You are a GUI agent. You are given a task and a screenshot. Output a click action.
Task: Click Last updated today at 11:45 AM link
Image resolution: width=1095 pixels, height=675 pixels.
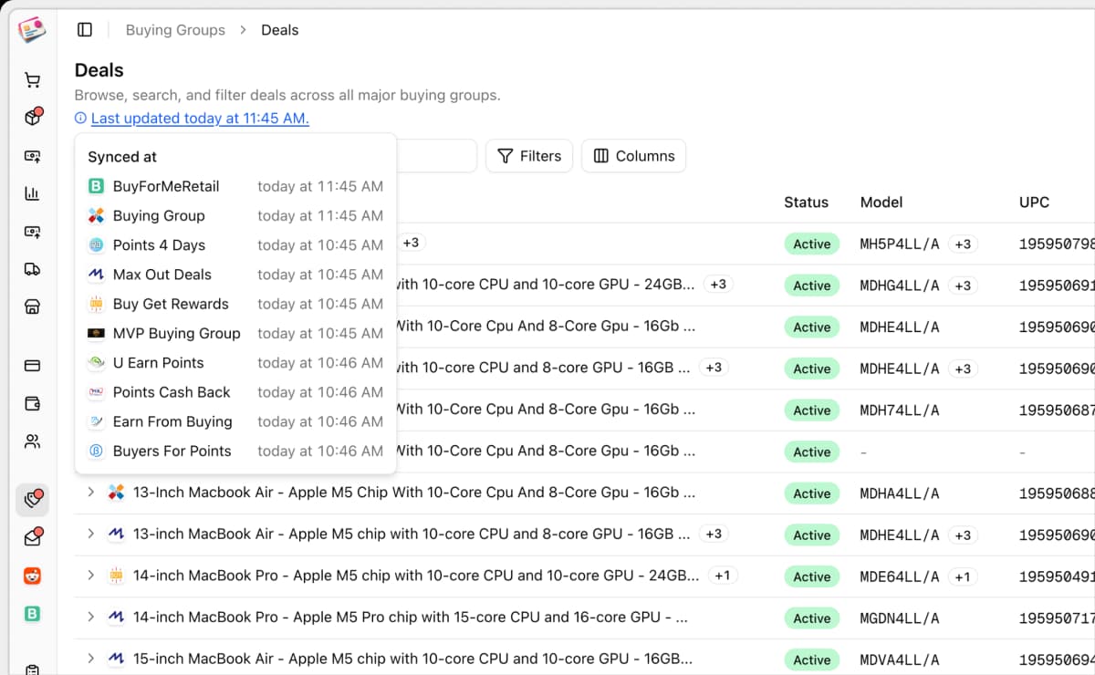pos(200,119)
